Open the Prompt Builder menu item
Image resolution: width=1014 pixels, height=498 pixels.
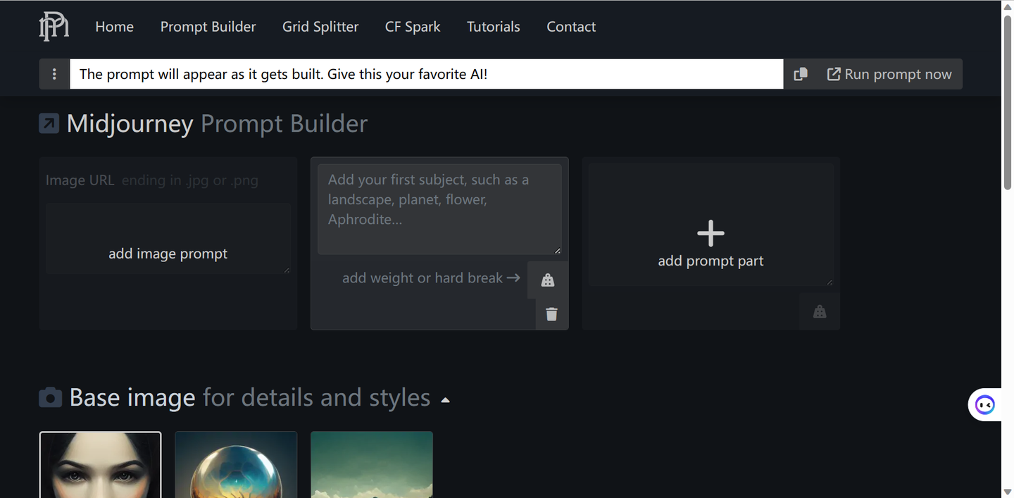click(208, 27)
